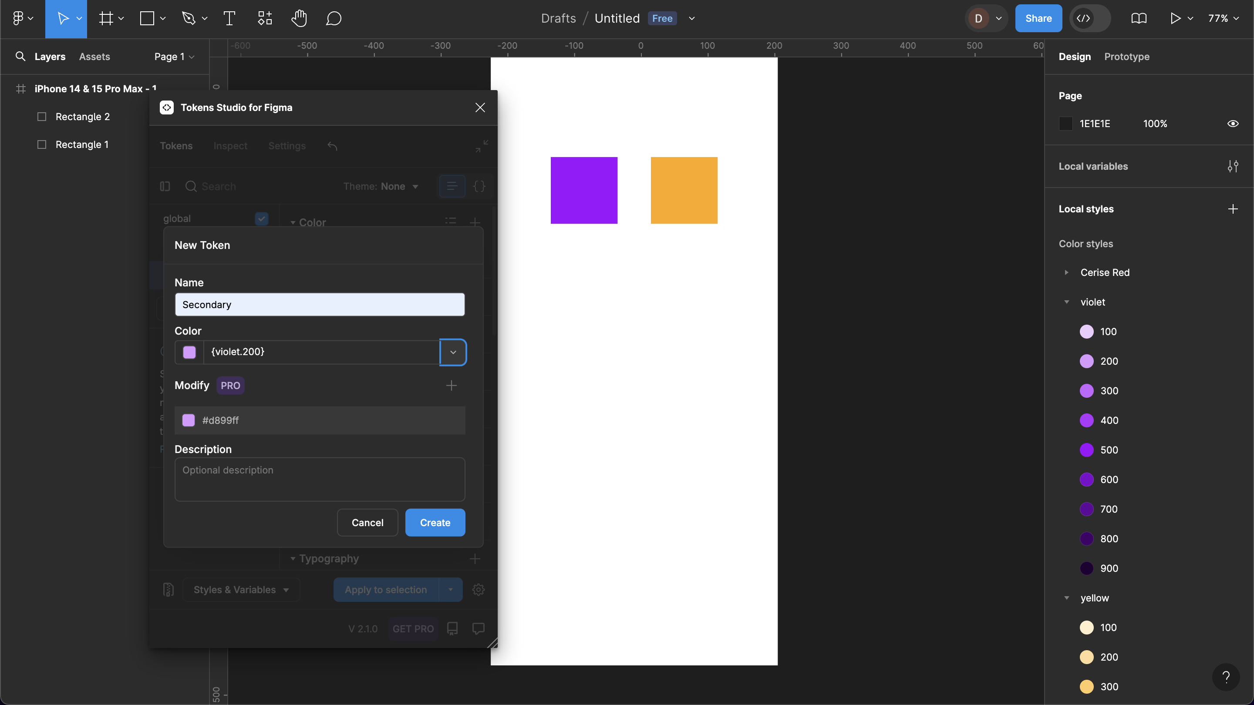Click the Optional description field
Viewport: 1254px width, 705px height.
click(319, 479)
